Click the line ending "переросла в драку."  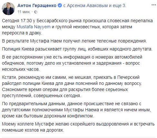22,33
